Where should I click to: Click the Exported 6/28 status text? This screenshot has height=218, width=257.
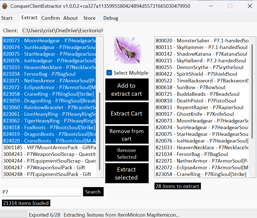(44, 215)
